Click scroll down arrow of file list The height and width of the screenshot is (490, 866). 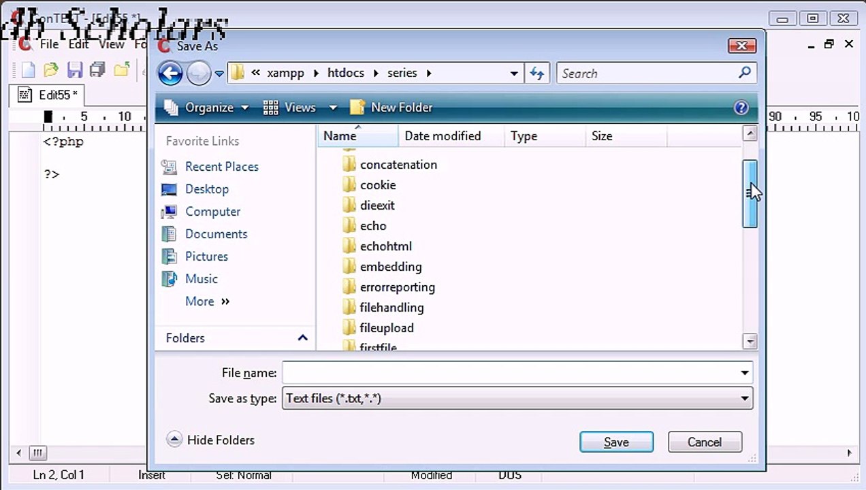(750, 342)
